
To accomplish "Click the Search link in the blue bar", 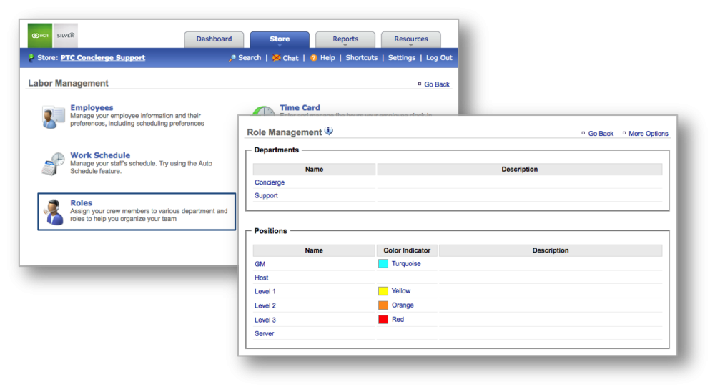I will click(250, 58).
